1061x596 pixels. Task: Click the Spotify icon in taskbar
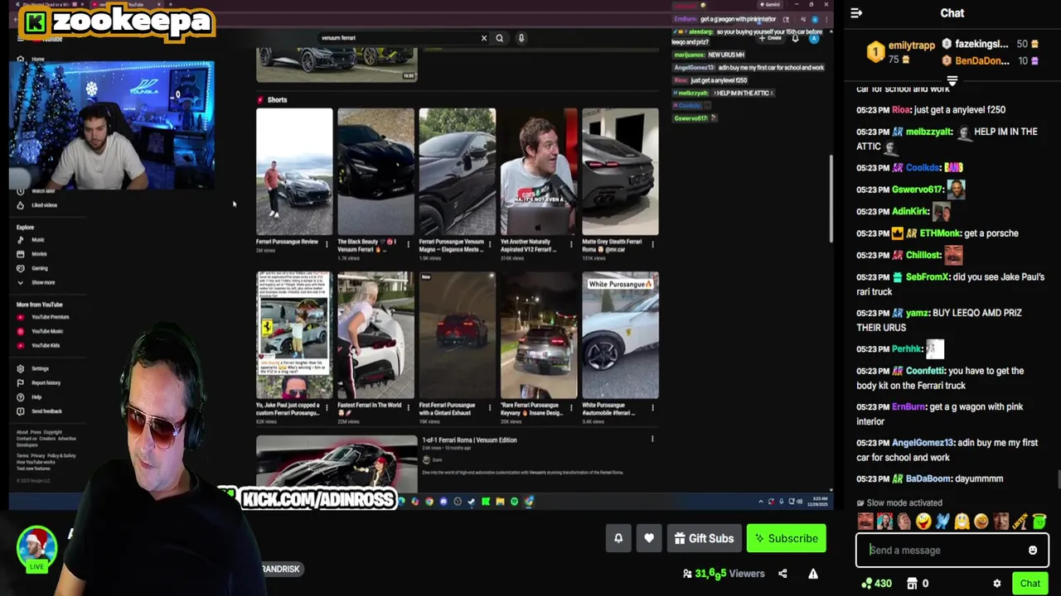point(514,502)
